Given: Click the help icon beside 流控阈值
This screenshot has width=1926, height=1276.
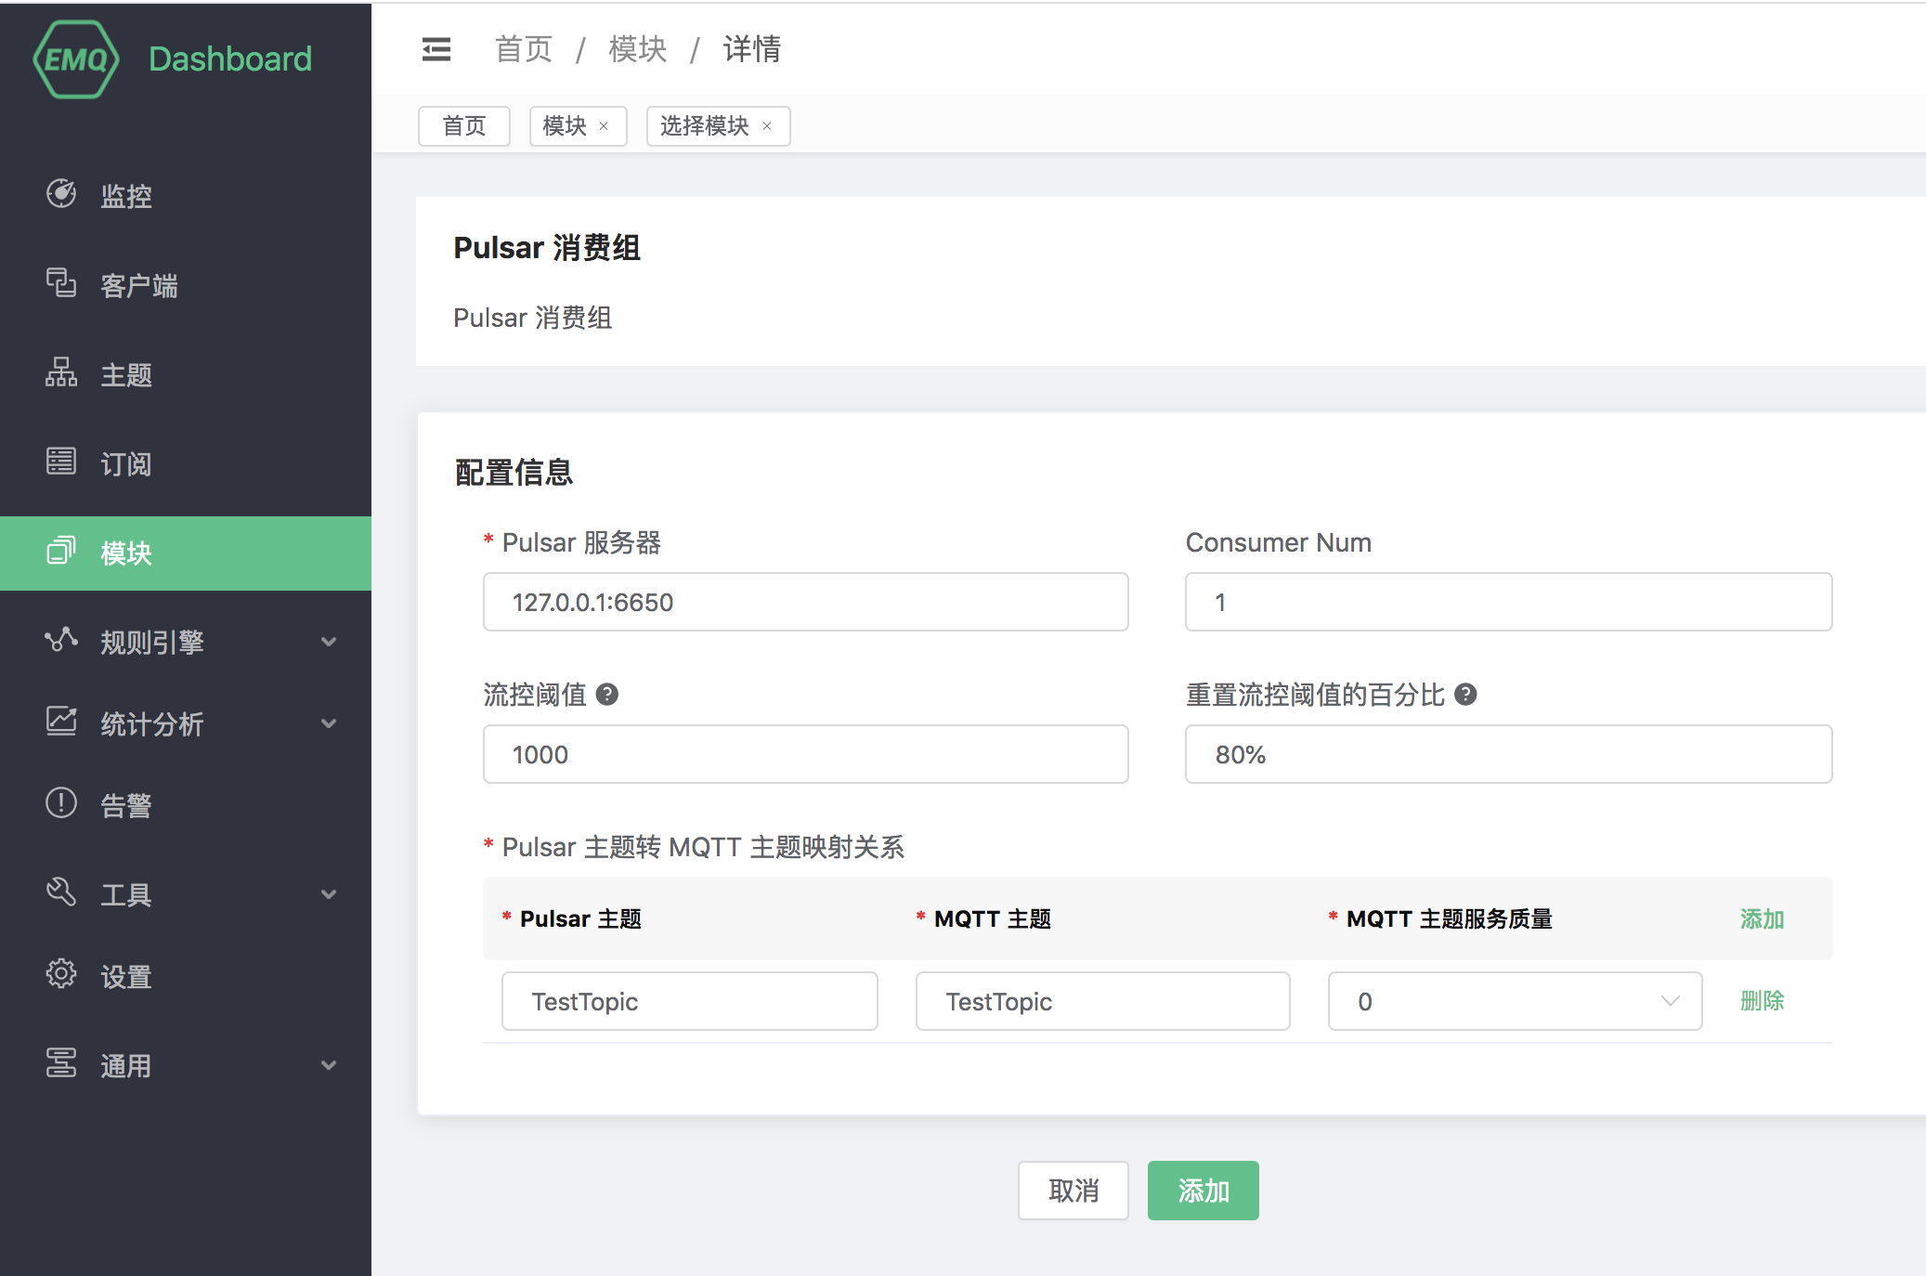Looking at the screenshot, I should (607, 695).
